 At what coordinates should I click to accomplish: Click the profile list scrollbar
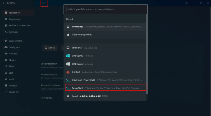point(147,54)
